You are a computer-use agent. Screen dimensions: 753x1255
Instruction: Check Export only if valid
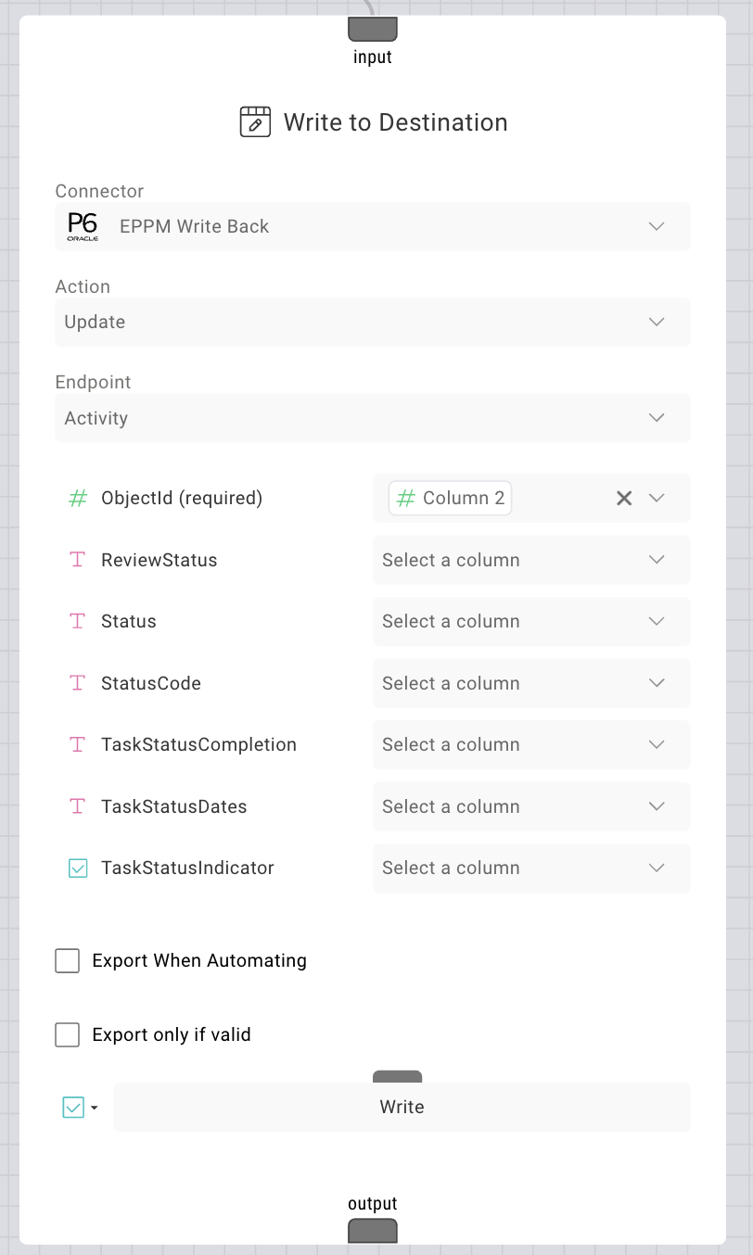(67, 1034)
